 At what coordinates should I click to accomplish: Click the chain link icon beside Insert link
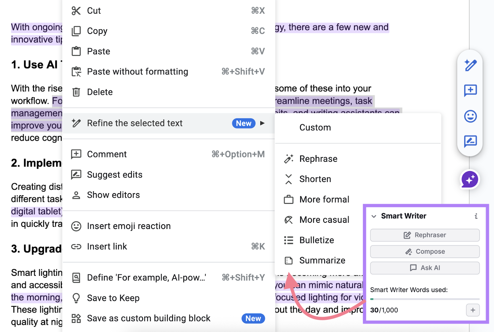[x=76, y=246]
